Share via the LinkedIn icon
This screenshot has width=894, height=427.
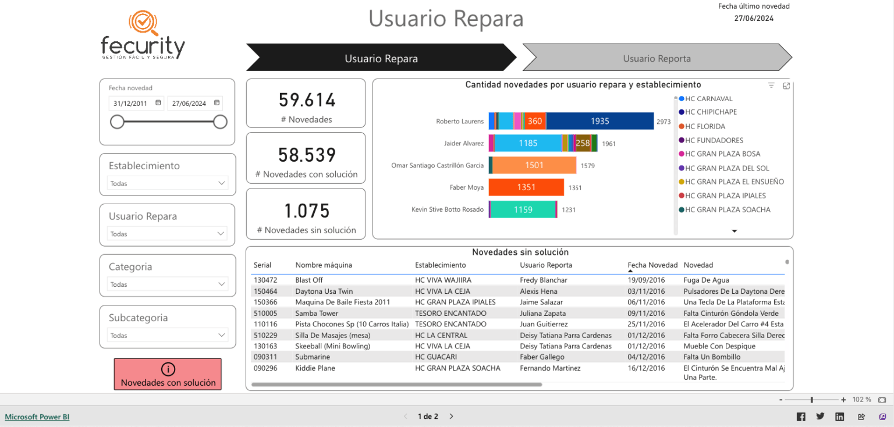839,417
